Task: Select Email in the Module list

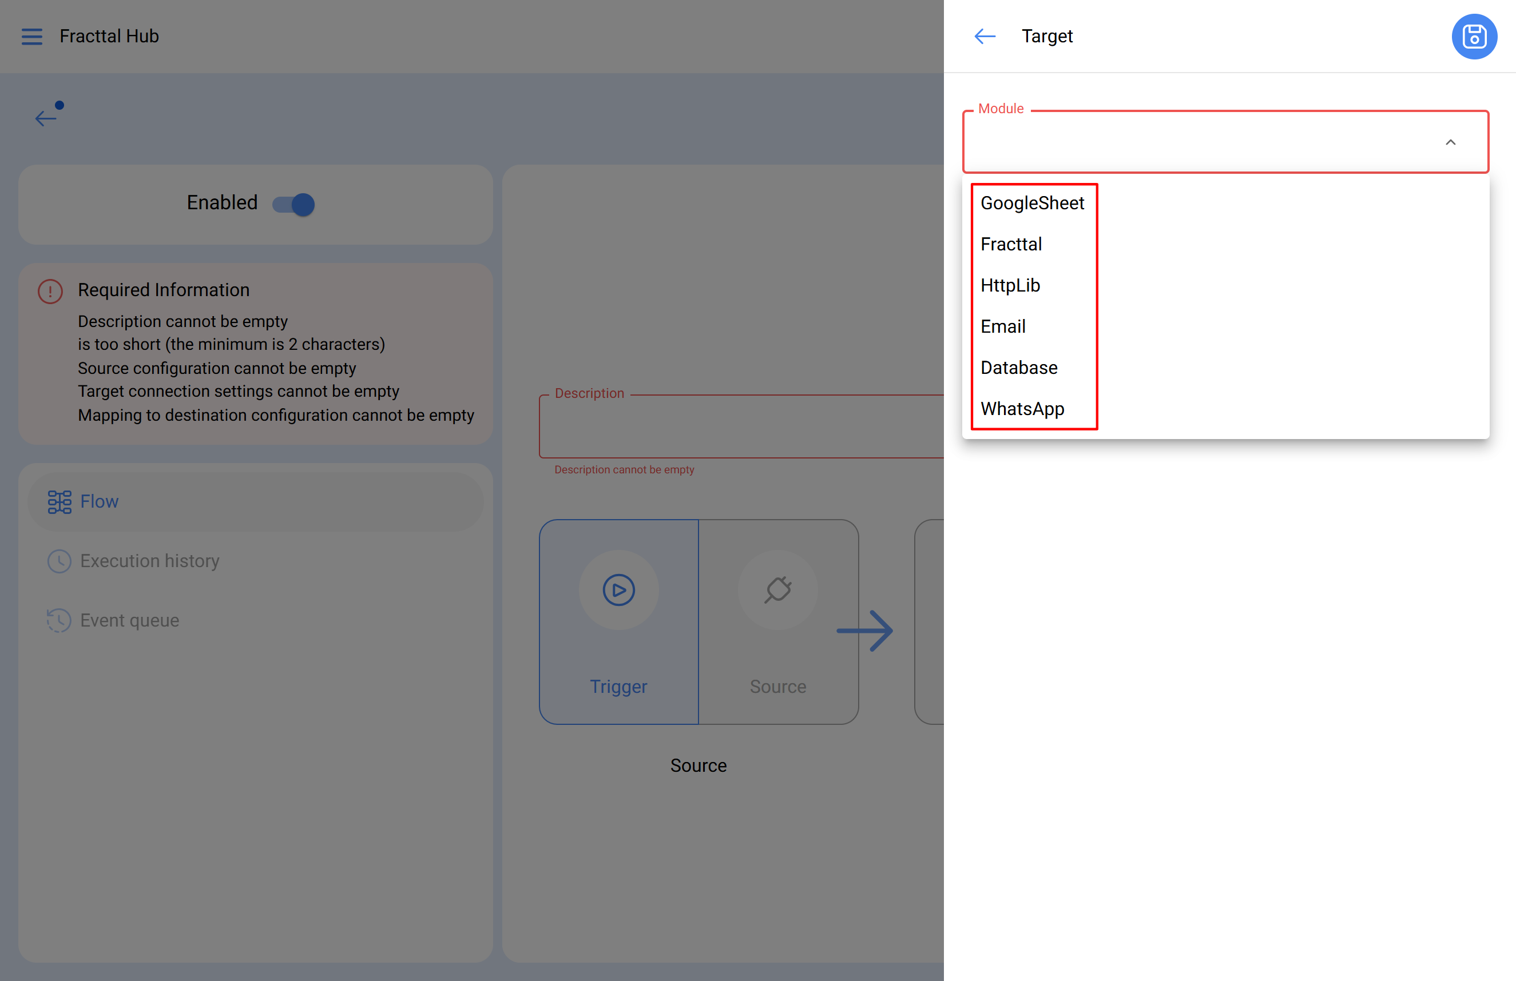Action: pos(1003,326)
